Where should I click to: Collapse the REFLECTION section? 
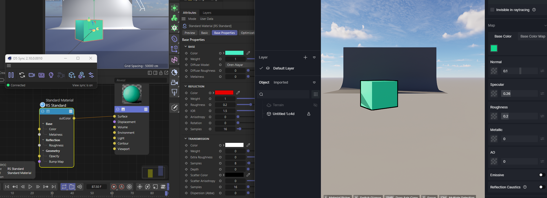pos(186,86)
